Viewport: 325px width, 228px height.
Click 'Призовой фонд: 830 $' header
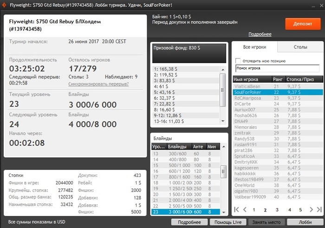pyautogui.click(x=189, y=53)
